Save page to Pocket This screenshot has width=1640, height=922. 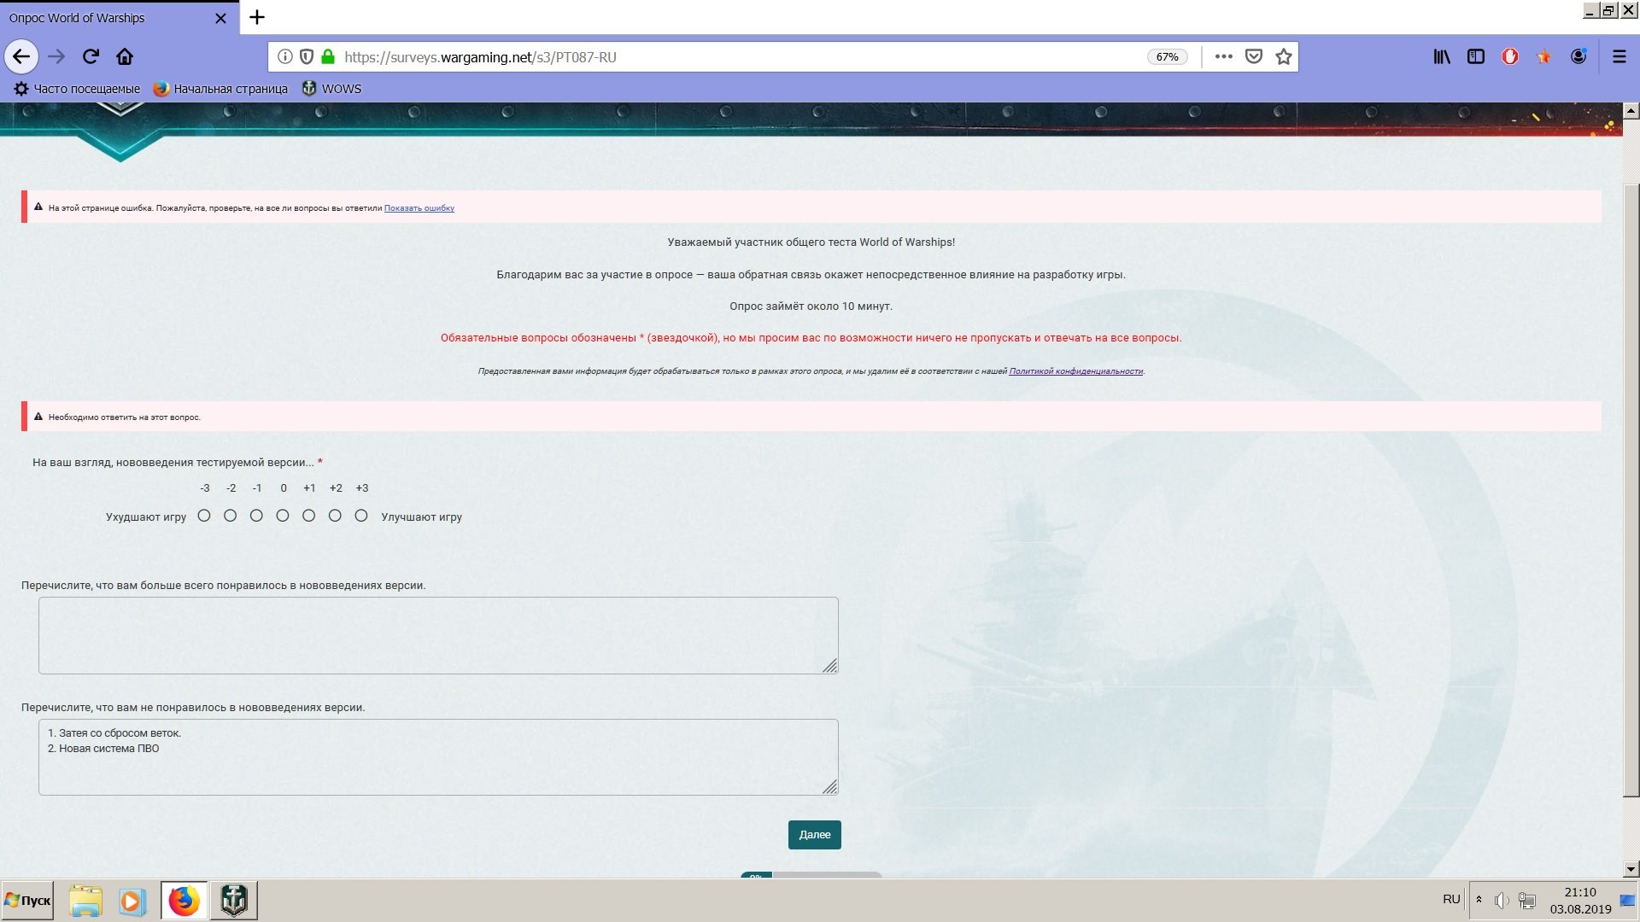(x=1253, y=56)
